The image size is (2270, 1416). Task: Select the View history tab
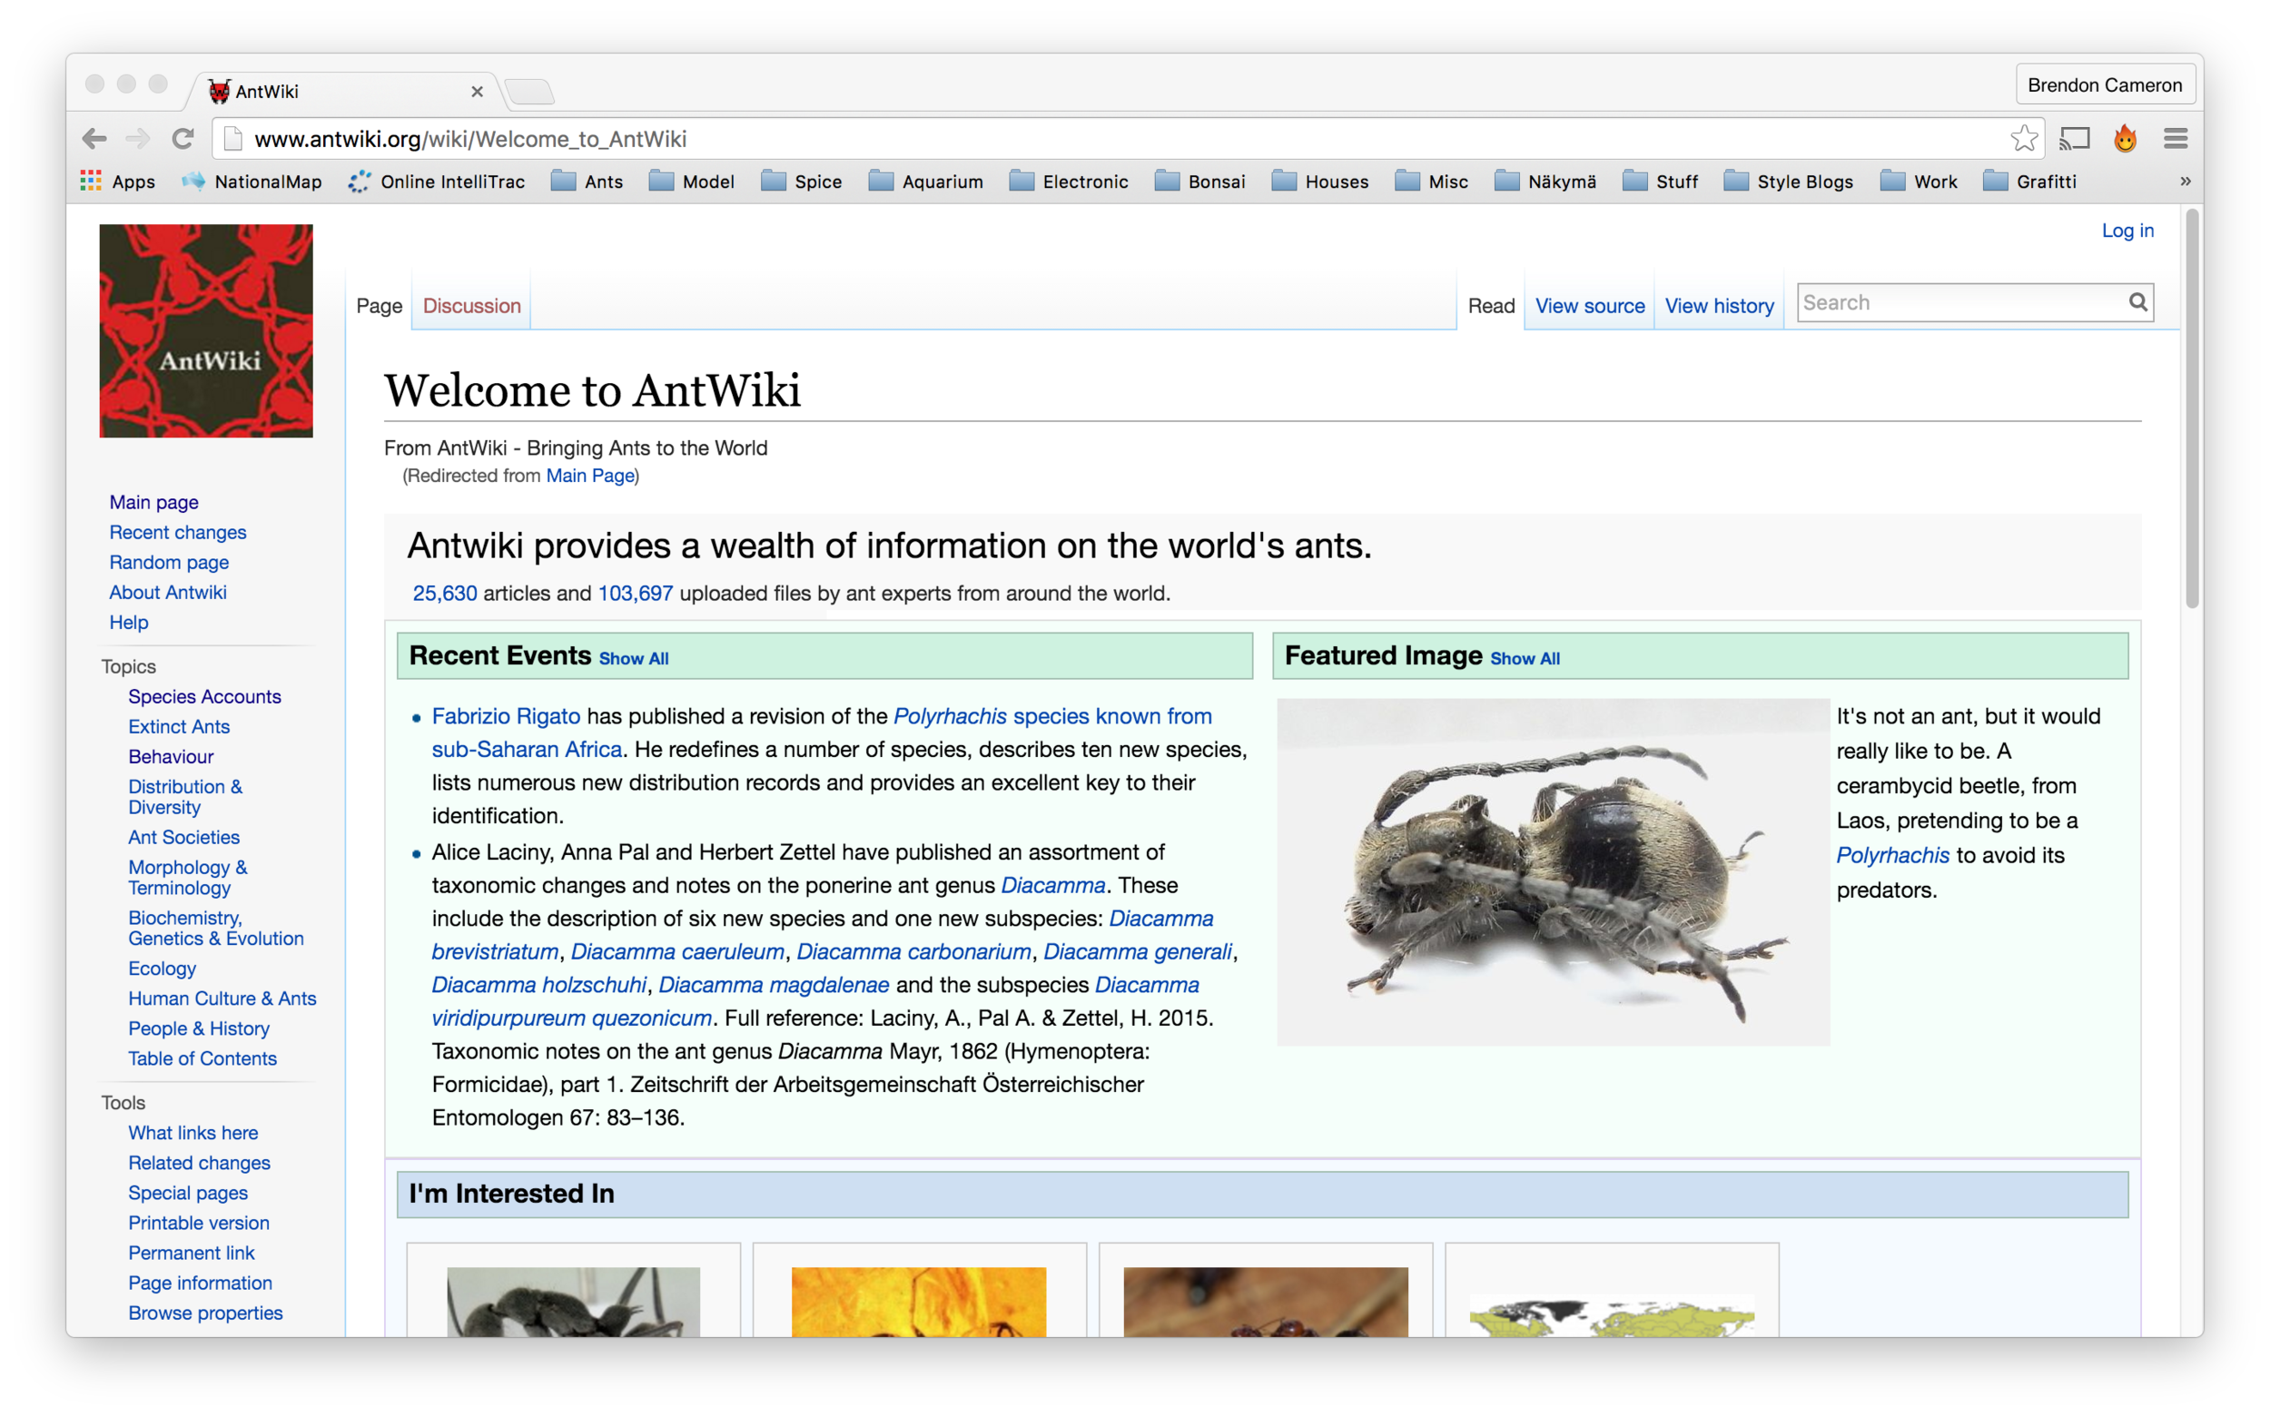tap(1719, 305)
